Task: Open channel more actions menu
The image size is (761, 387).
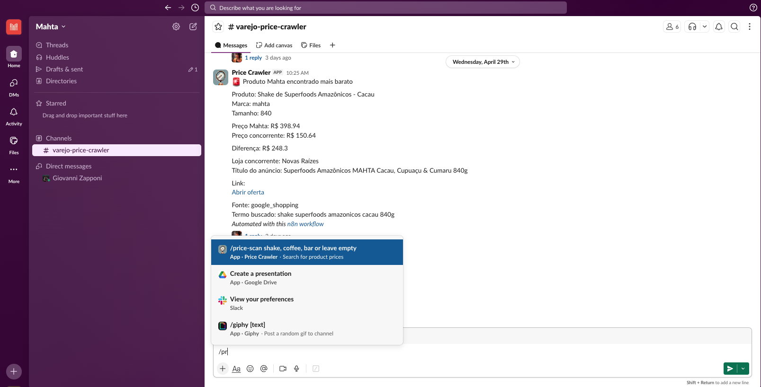Action: coord(750,26)
